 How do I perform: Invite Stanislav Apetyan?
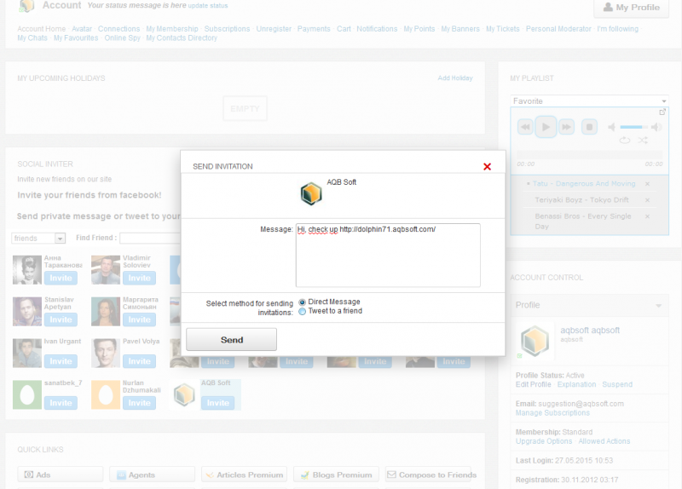[x=61, y=319]
